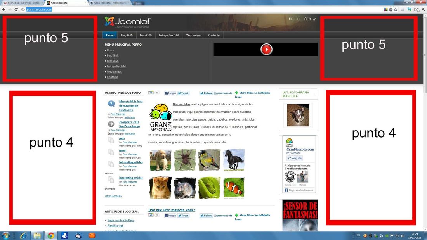Open the 'pets' forum post
Image resolution: width=427 pixels, height=240 pixels.
point(122,138)
